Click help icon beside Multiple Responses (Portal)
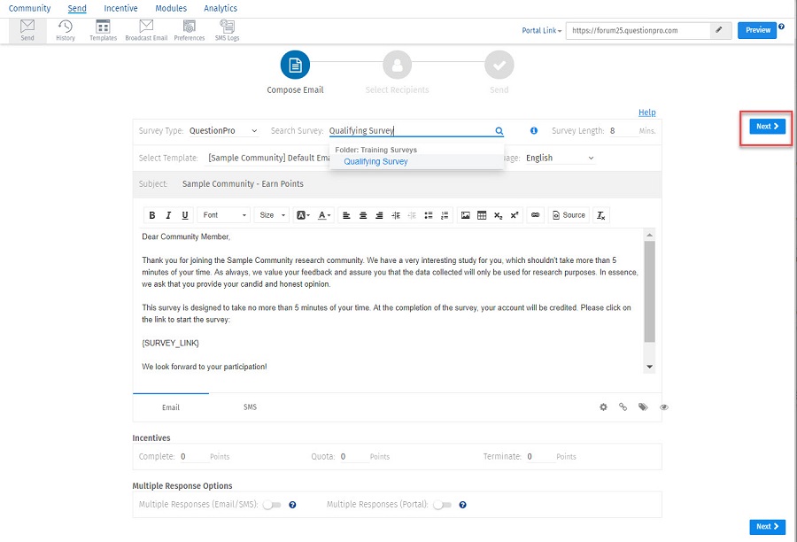 (x=462, y=505)
